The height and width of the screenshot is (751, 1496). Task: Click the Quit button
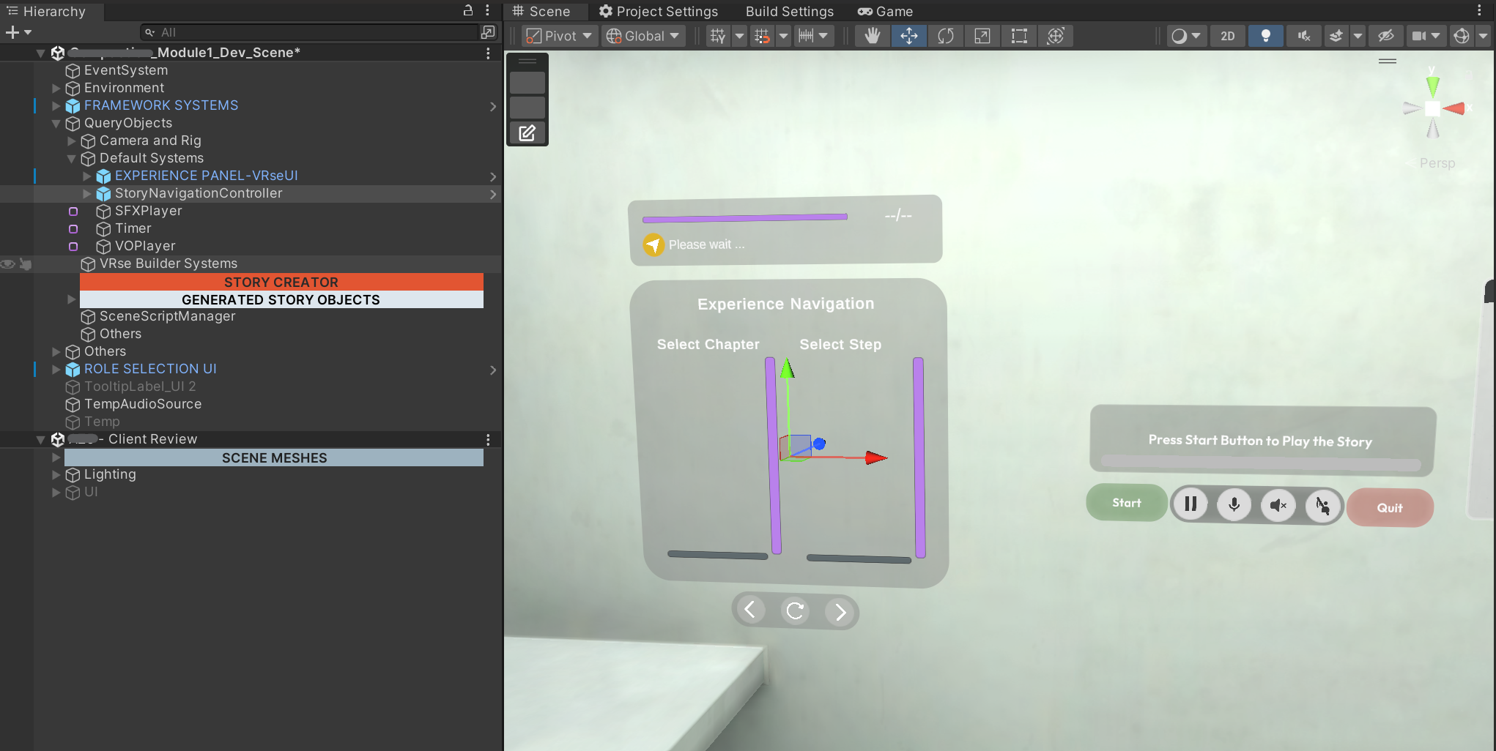click(x=1389, y=507)
